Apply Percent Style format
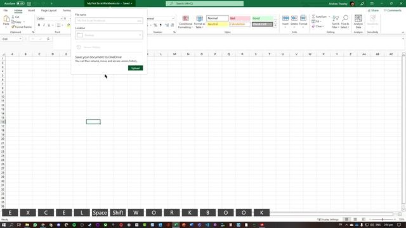Screen dimensions: 406x228 [155, 25]
